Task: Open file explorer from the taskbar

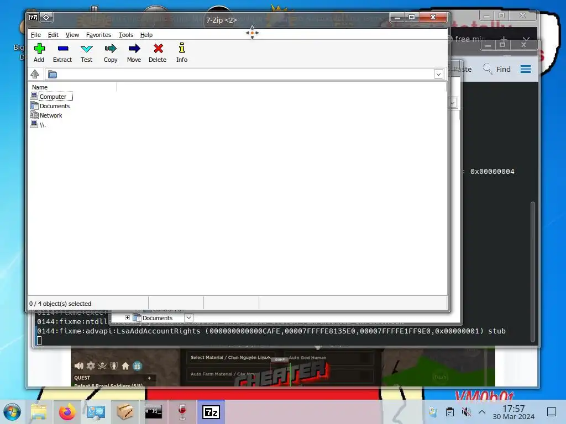Action: [39, 412]
